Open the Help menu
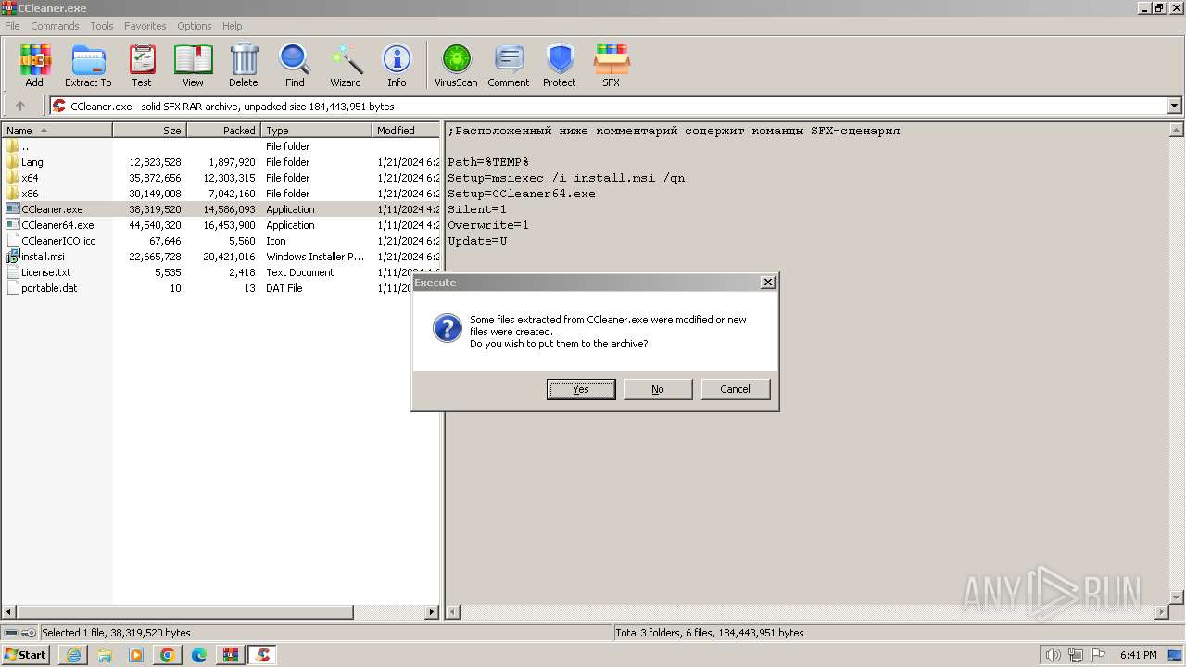 tap(233, 26)
